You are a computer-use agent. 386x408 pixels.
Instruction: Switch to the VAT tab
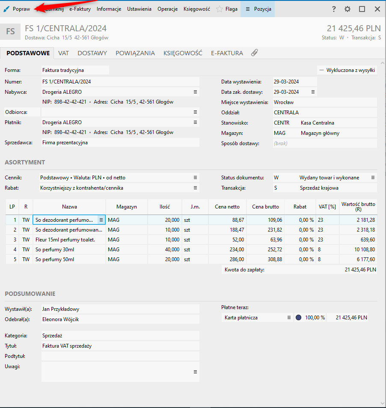click(63, 53)
